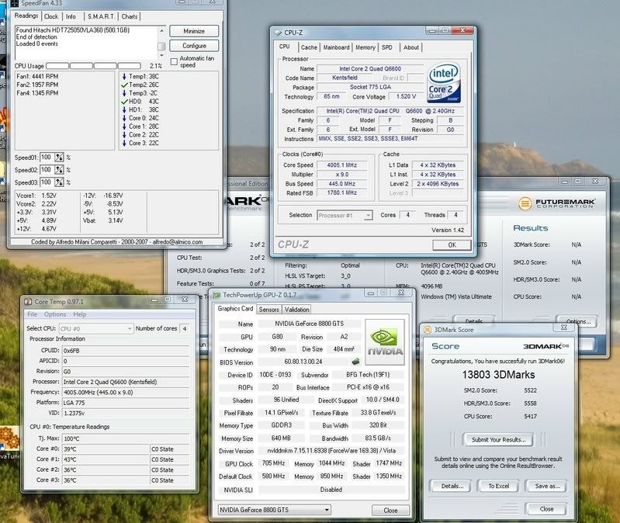Open the Options menu in Core Temp
The image size is (620, 523).
pos(55,314)
